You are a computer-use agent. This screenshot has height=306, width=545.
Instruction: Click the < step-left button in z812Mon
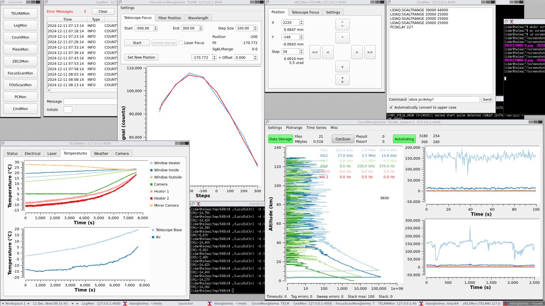pos(328,52)
